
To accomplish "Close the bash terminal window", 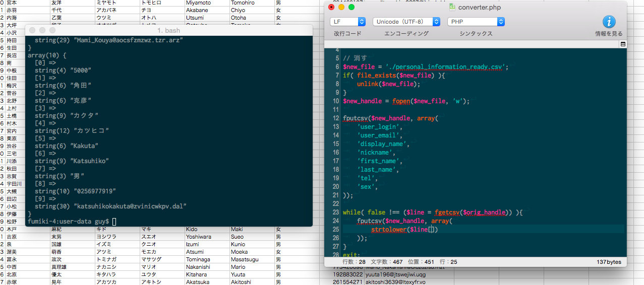I will coord(33,31).
